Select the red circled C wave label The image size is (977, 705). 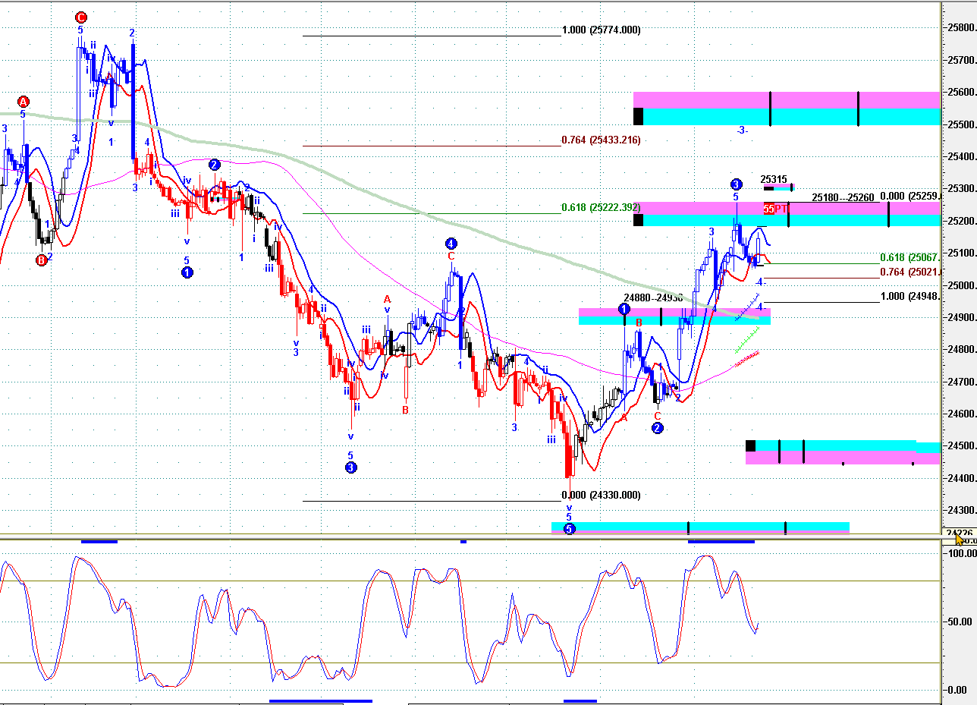coord(80,17)
